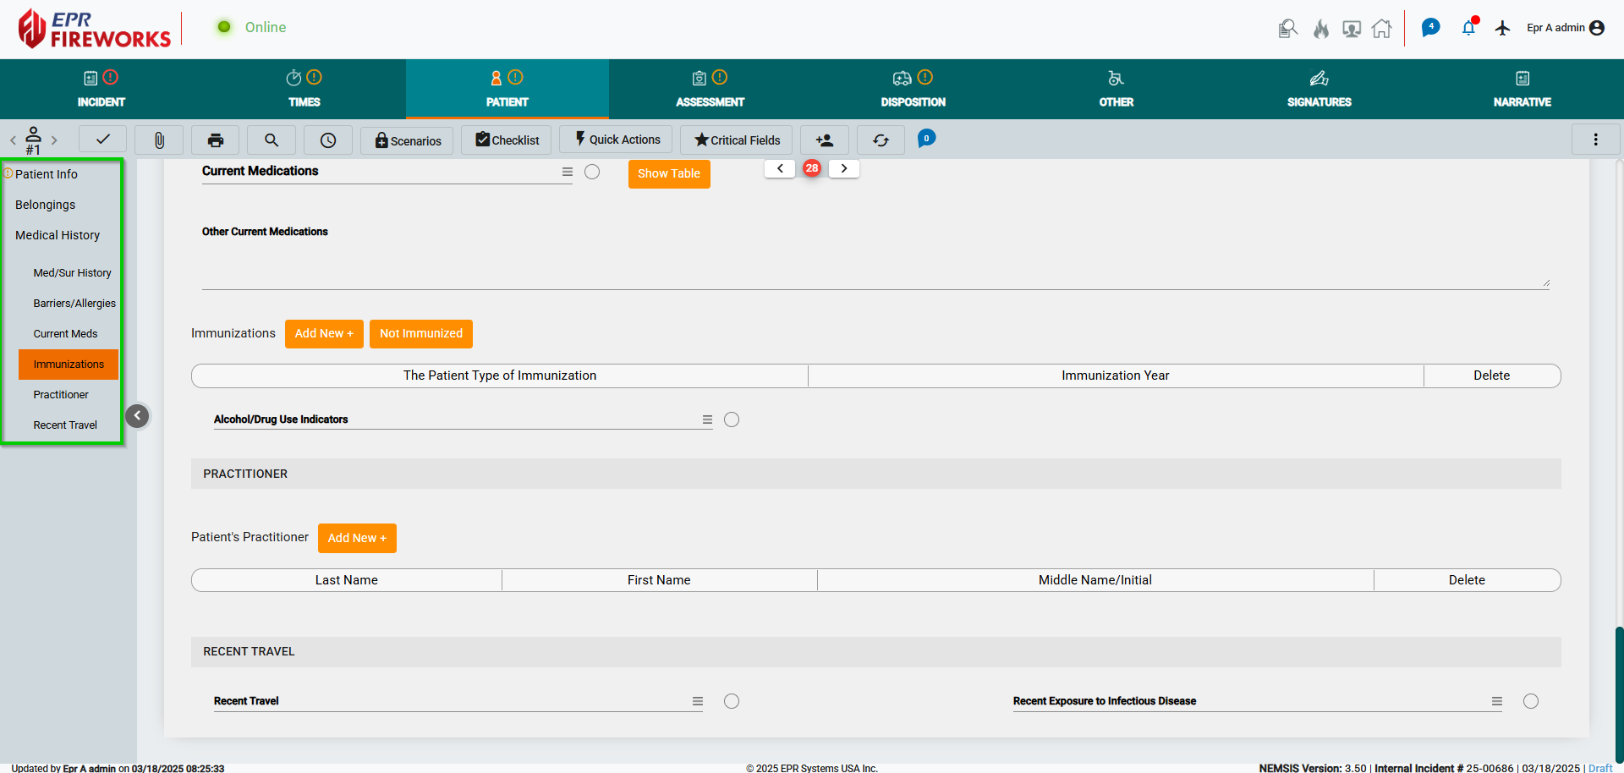Screen dimensions: 1624x773
Task: Click the page vertical scrollbar
Action: [1619, 694]
